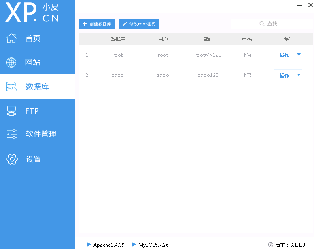Click the database cloud icon in sidebar
This screenshot has height=249, width=314.
(x=11, y=87)
